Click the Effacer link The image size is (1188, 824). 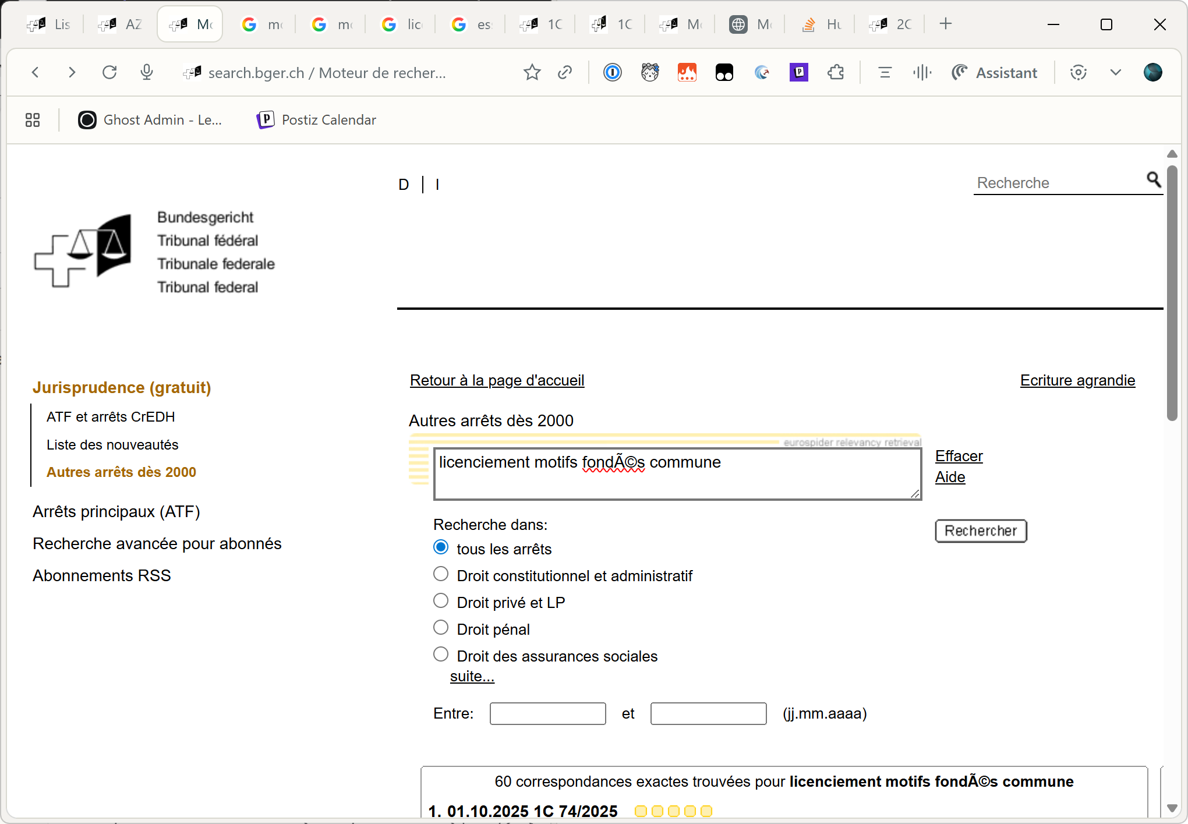959,456
